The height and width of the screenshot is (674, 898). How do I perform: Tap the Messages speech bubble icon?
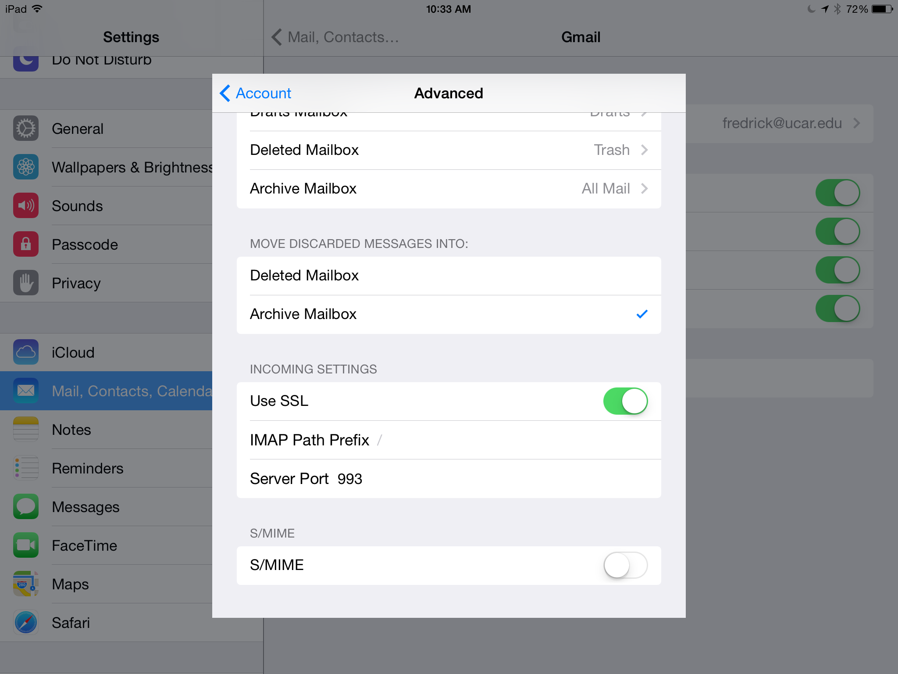(26, 507)
